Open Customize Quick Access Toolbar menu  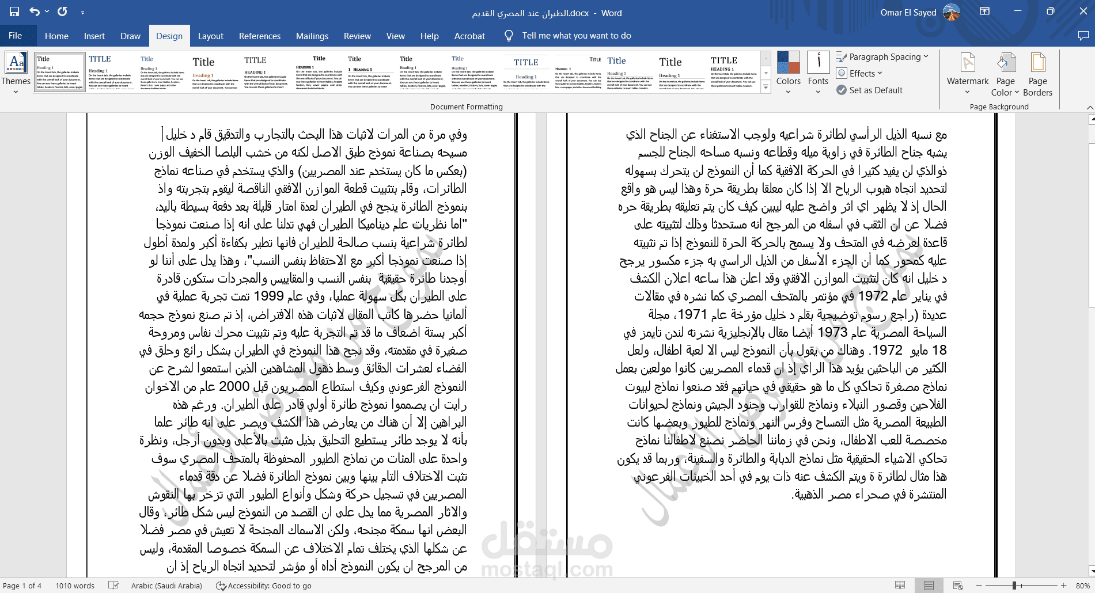tap(82, 12)
